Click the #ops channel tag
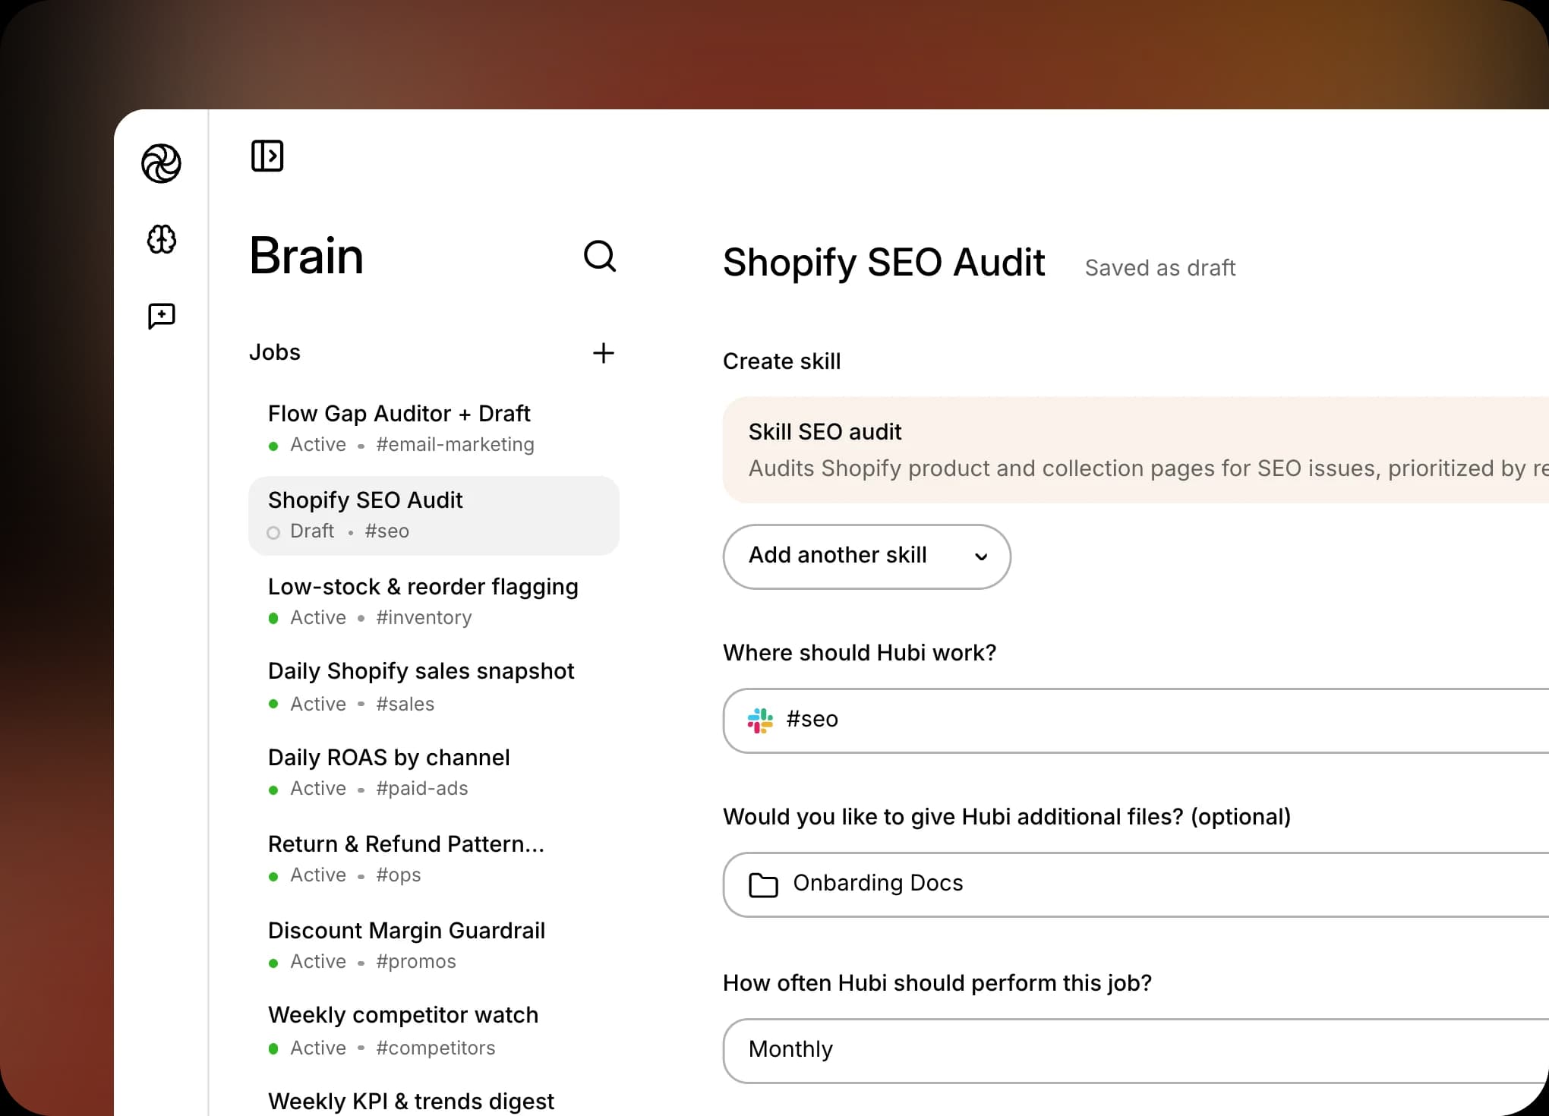This screenshot has width=1549, height=1116. click(398, 875)
